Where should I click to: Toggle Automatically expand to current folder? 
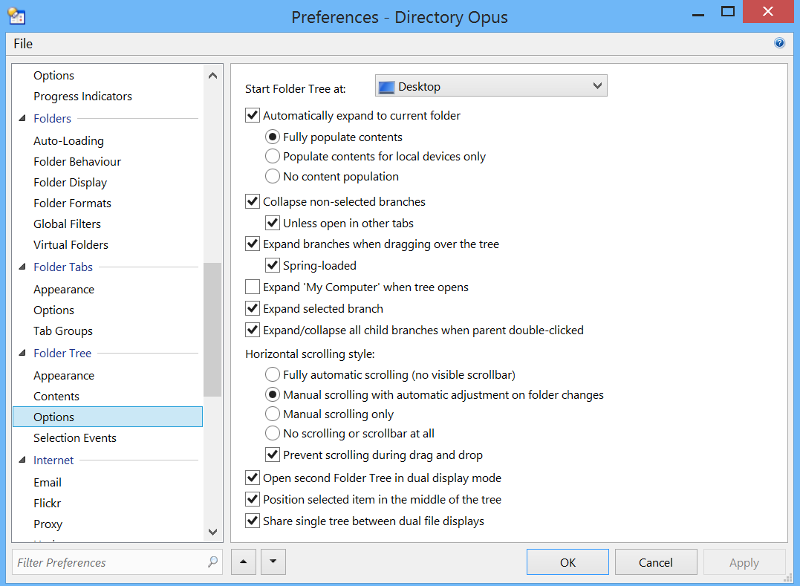(x=252, y=115)
